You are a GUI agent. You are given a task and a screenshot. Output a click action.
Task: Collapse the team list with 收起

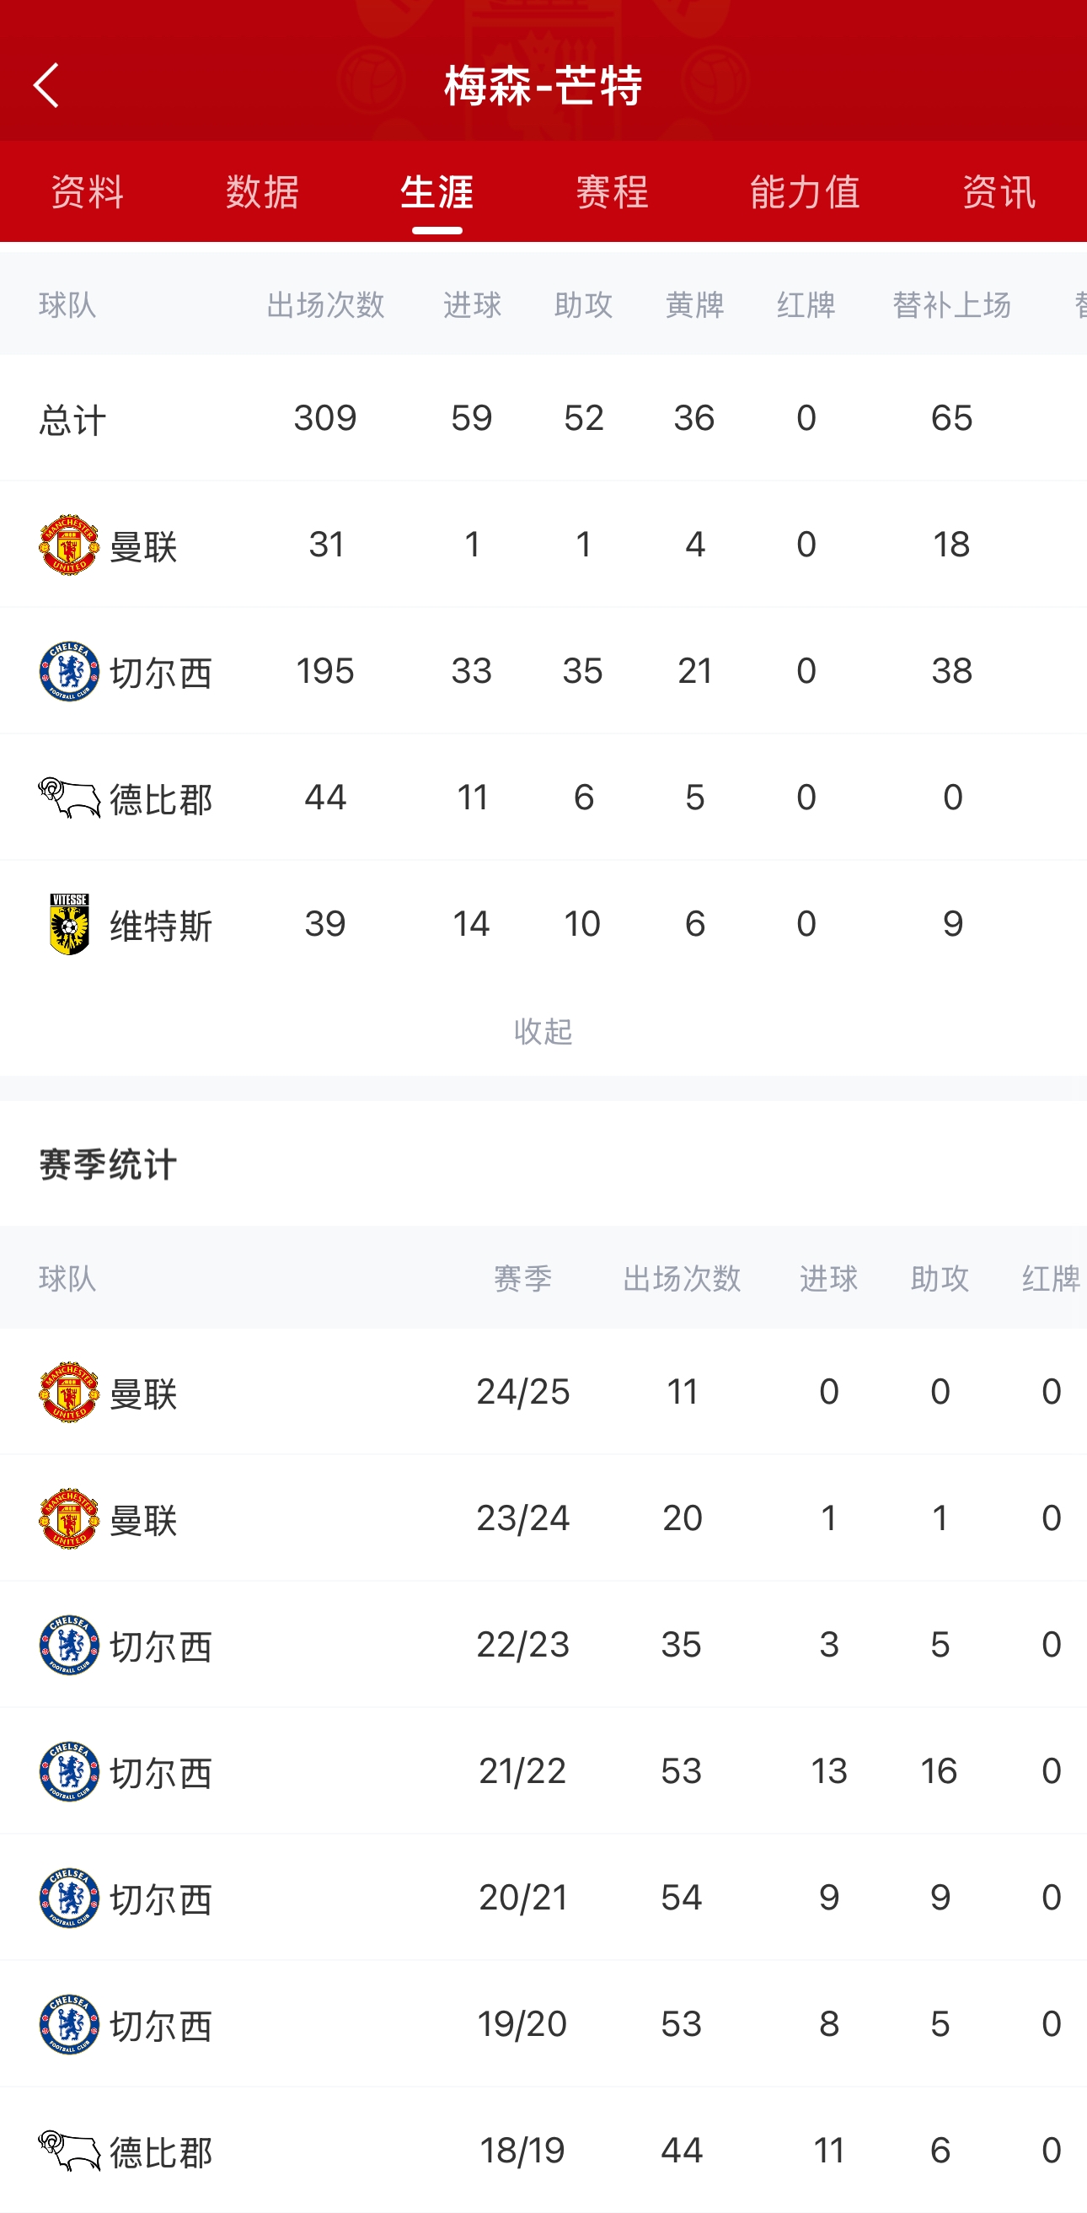click(x=543, y=1031)
